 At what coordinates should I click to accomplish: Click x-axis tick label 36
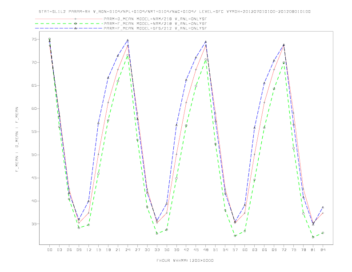tap(167, 250)
